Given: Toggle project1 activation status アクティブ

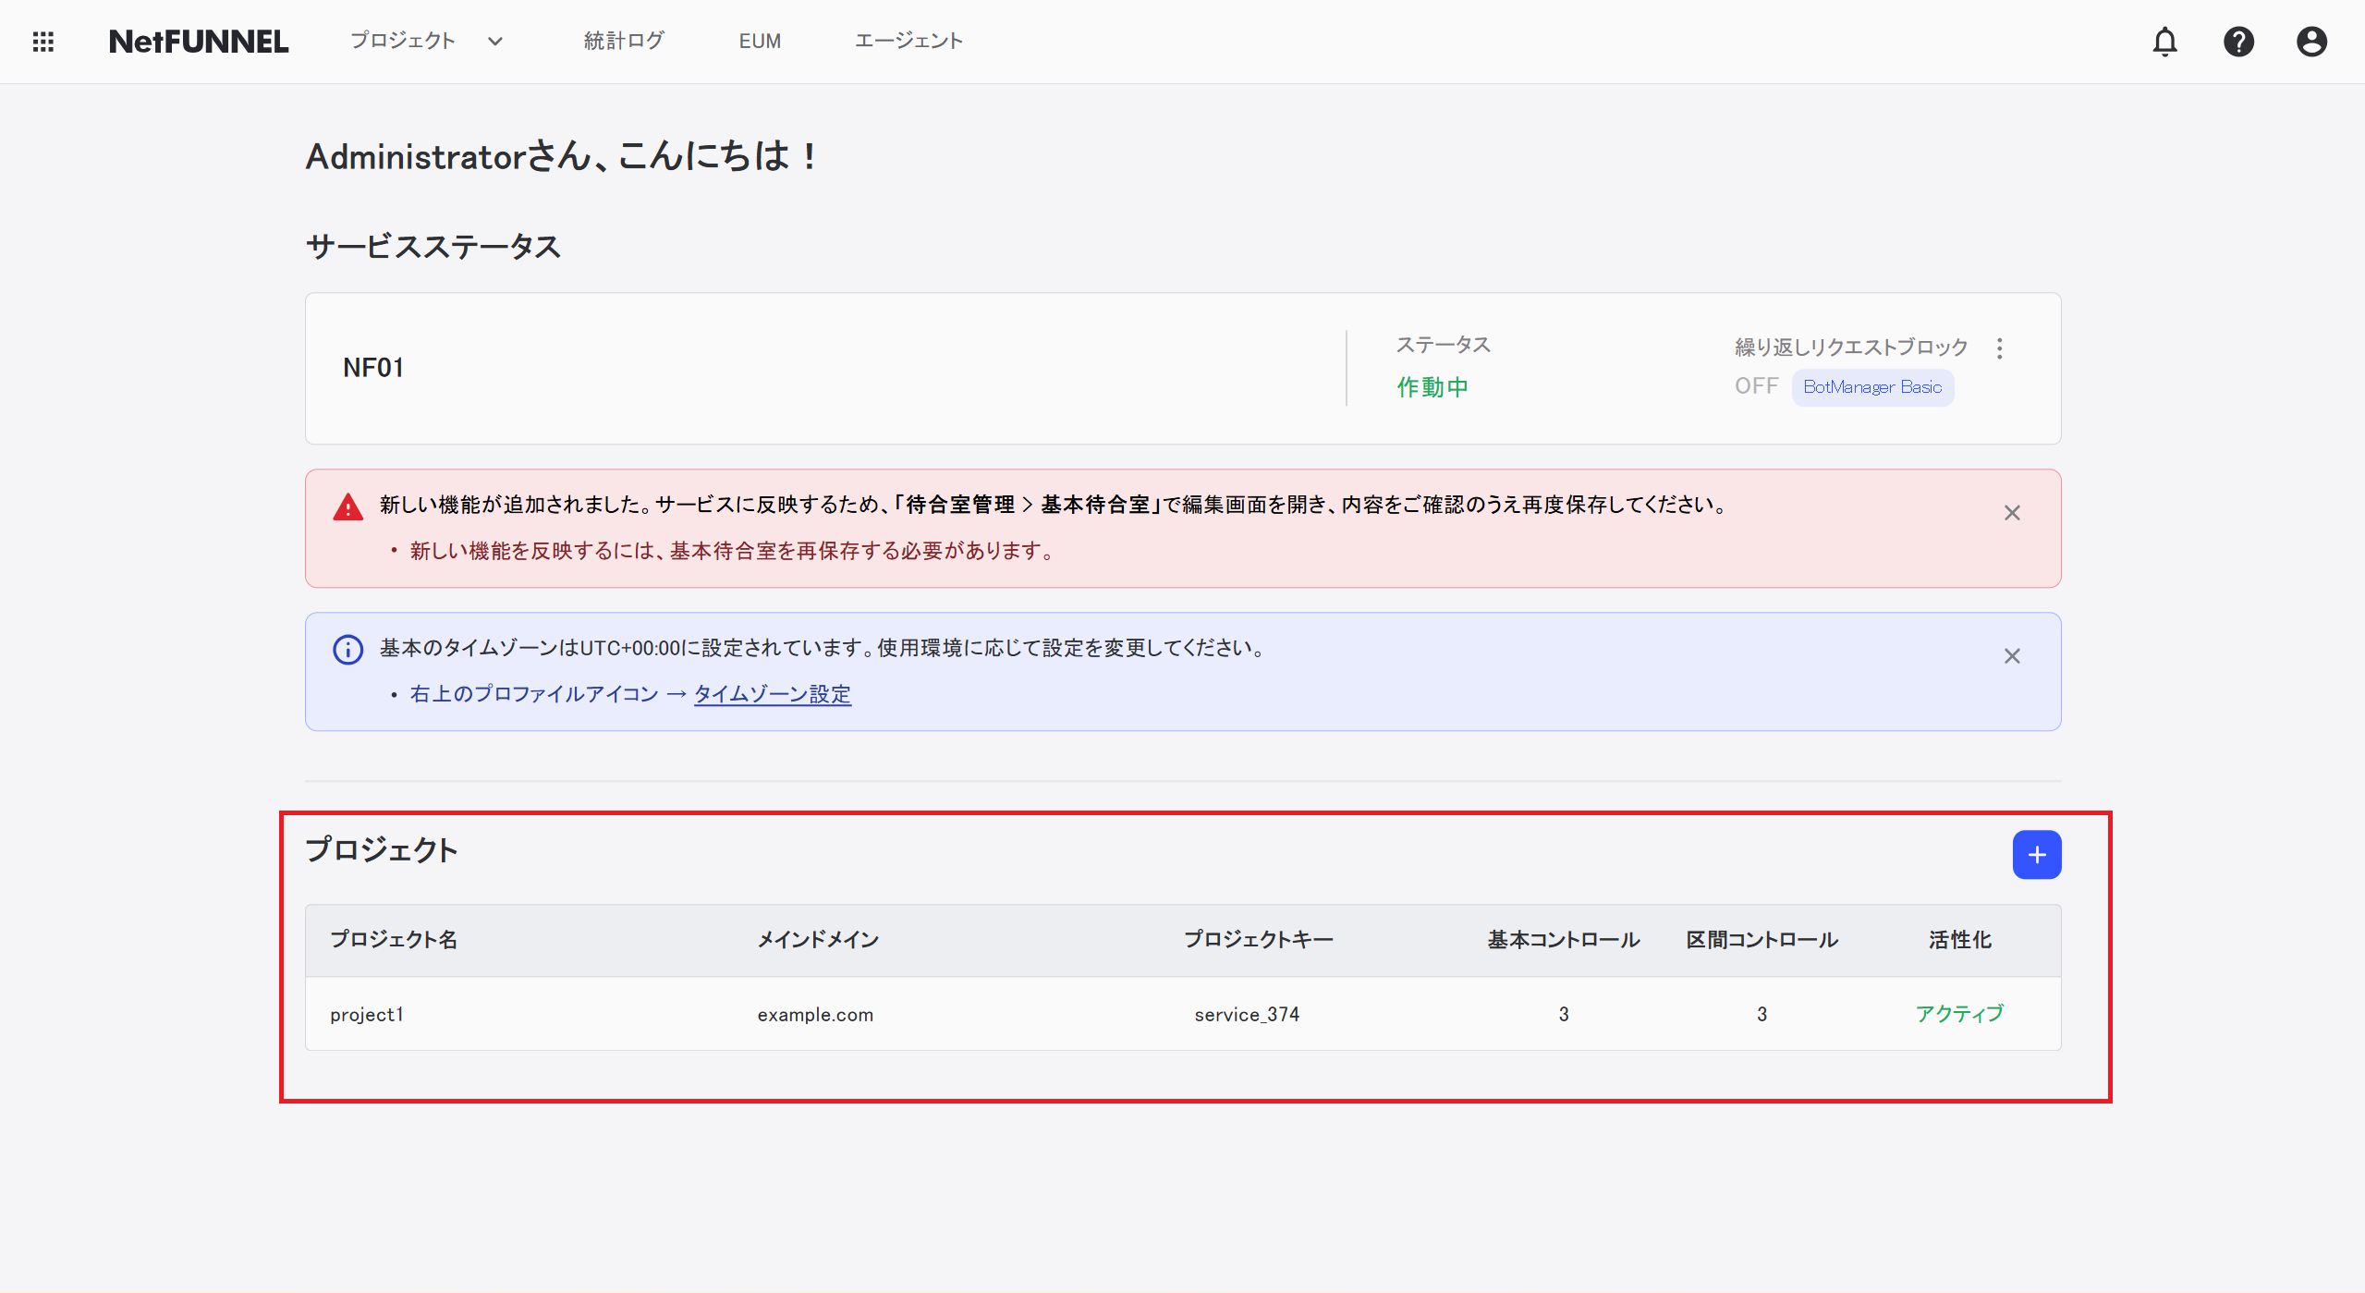Looking at the screenshot, I should pos(1958,1013).
